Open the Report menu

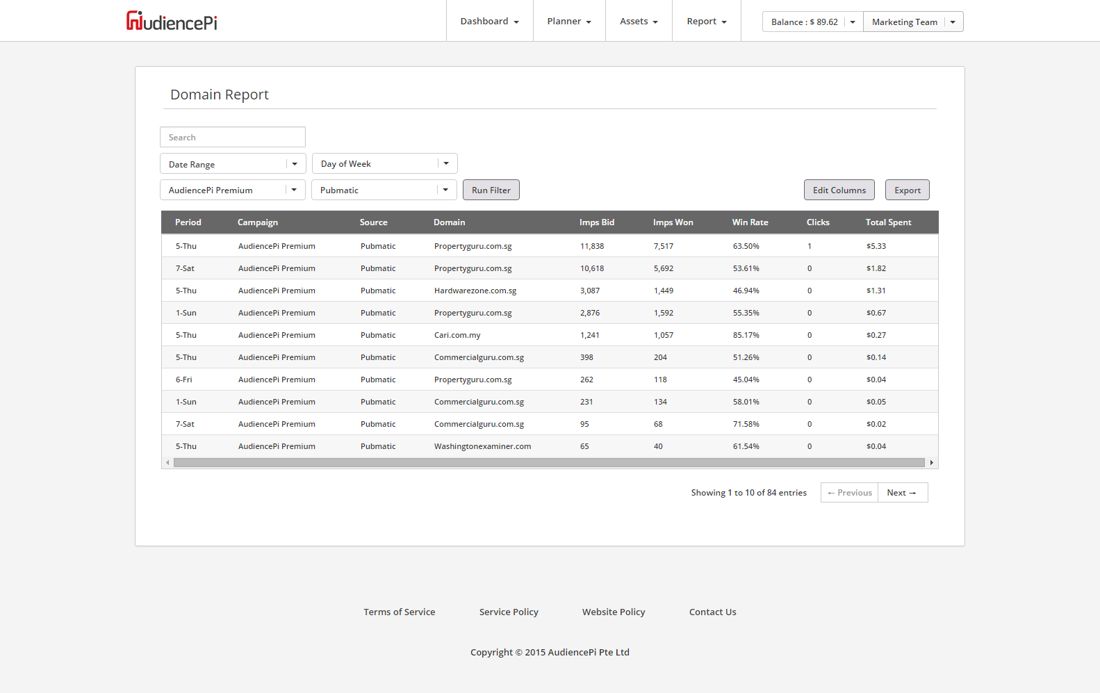click(706, 22)
